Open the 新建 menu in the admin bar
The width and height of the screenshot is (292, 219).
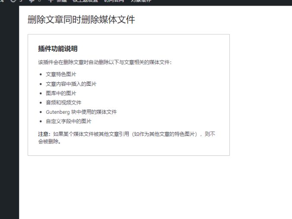tap(62, 1)
